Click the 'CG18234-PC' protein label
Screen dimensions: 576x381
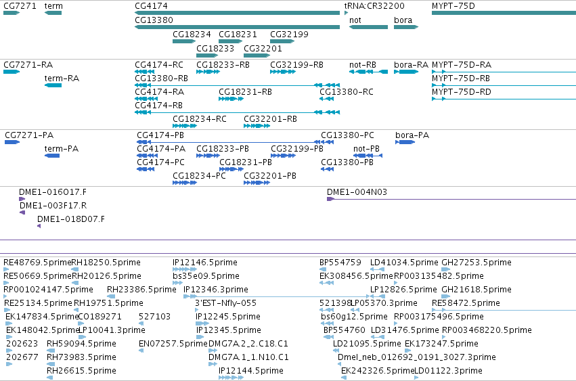[199, 176]
